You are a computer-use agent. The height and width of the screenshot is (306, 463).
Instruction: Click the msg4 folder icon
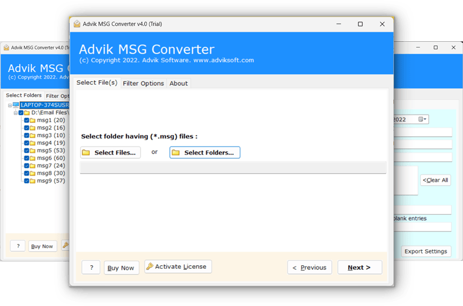point(32,143)
